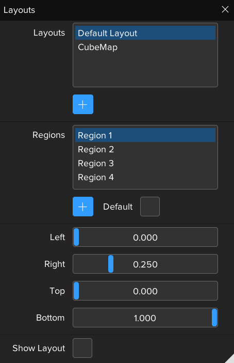Viewport: 234px width, 363px height.
Task: Click the Top slider handle
Action: (76, 291)
